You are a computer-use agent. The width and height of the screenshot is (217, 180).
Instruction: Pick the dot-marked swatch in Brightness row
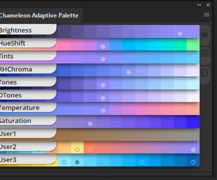[x=180, y=32]
